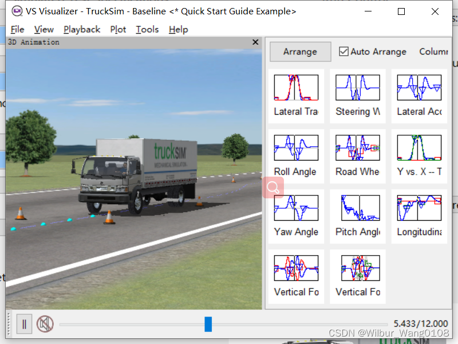Open the Tools menu
This screenshot has width=458, height=344.
pos(147,30)
